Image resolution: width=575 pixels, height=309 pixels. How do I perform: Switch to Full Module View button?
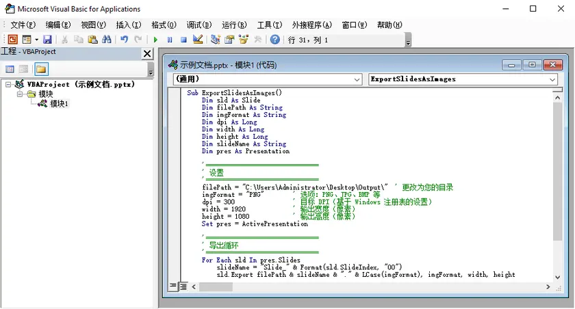point(183,286)
